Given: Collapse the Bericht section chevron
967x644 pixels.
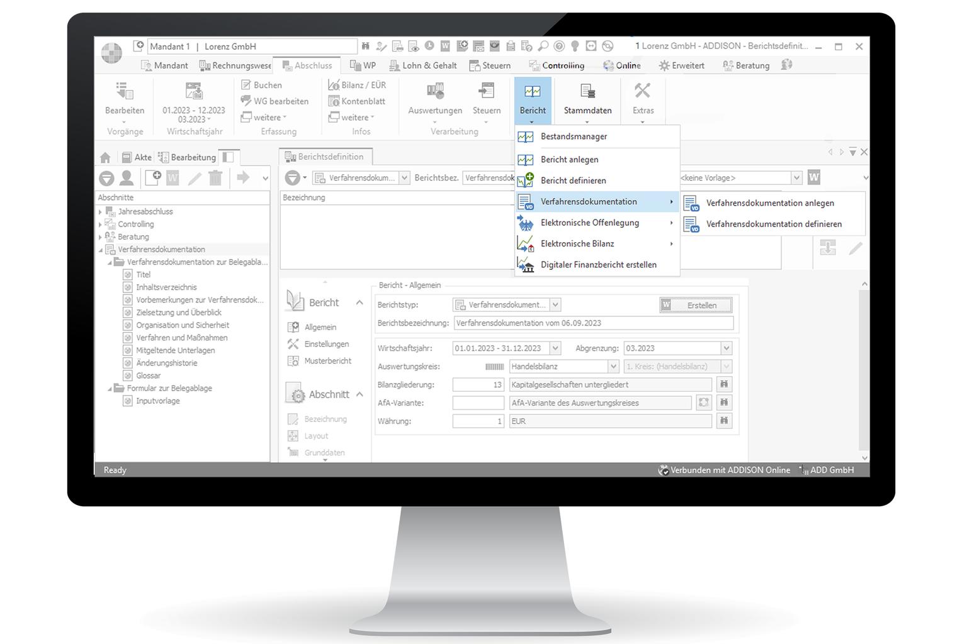Looking at the screenshot, I should tap(359, 303).
